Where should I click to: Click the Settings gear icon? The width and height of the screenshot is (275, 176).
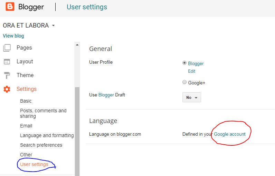(x=7, y=89)
